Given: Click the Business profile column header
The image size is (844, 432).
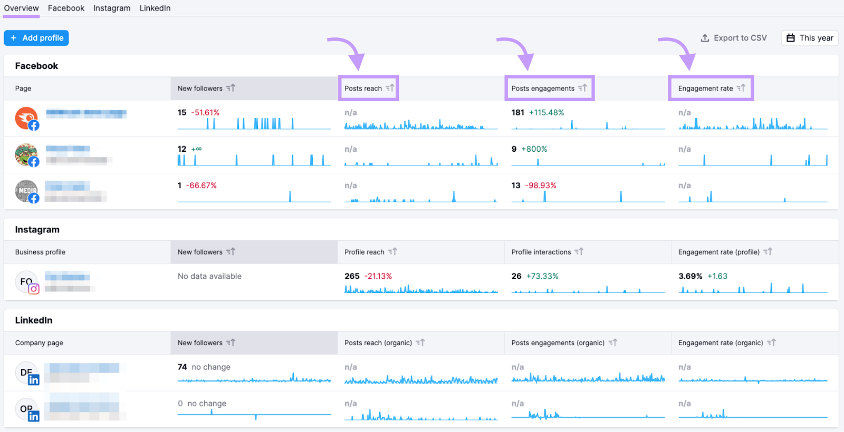Looking at the screenshot, I should click(x=40, y=252).
